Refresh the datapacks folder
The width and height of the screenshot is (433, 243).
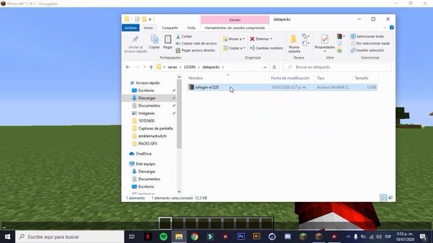pos(274,67)
